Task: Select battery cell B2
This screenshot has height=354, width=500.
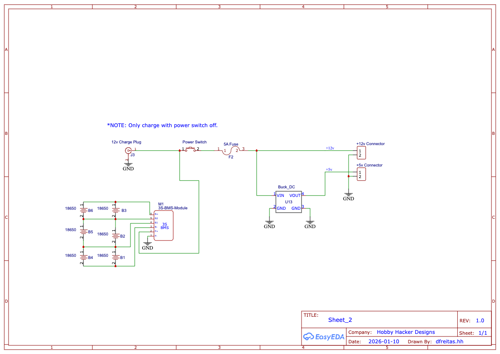Action: tap(115, 236)
